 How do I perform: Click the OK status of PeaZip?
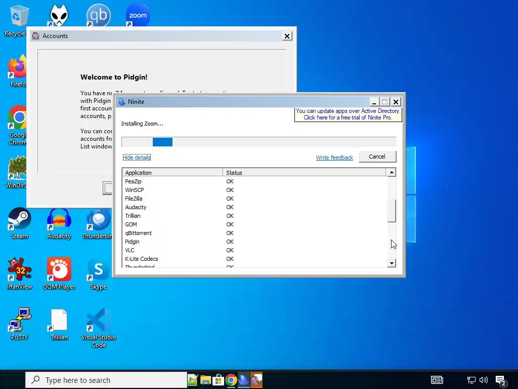click(230, 181)
